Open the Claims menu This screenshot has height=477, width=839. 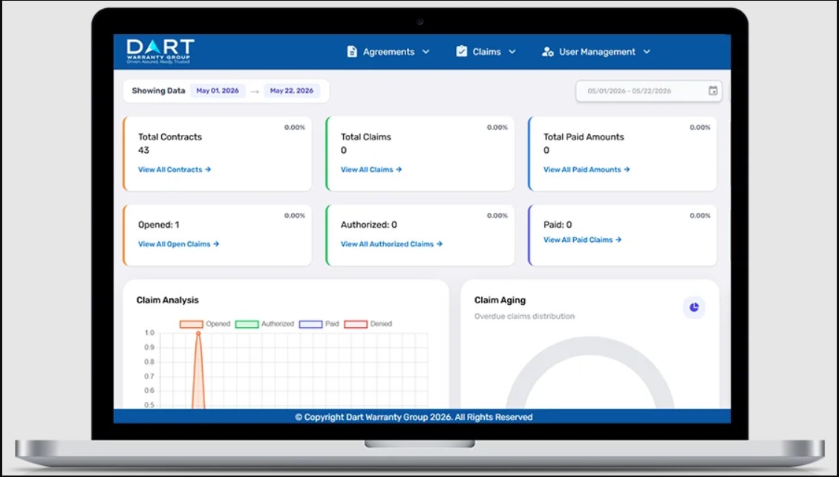486,52
